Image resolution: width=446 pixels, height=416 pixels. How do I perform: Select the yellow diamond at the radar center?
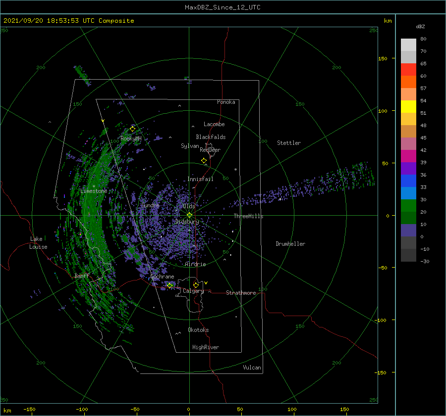pyautogui.click(x=189, y=215)
